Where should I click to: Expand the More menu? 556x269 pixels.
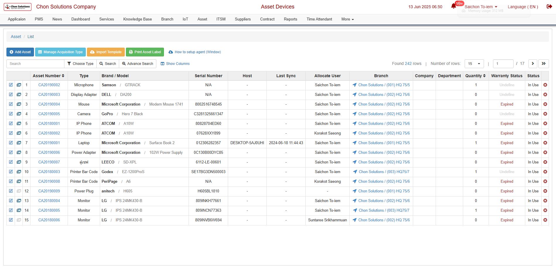point(348,19)
